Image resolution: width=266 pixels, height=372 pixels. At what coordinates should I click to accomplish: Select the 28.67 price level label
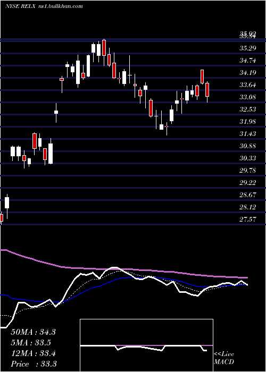pyautogui.click(x=248, y=195)
